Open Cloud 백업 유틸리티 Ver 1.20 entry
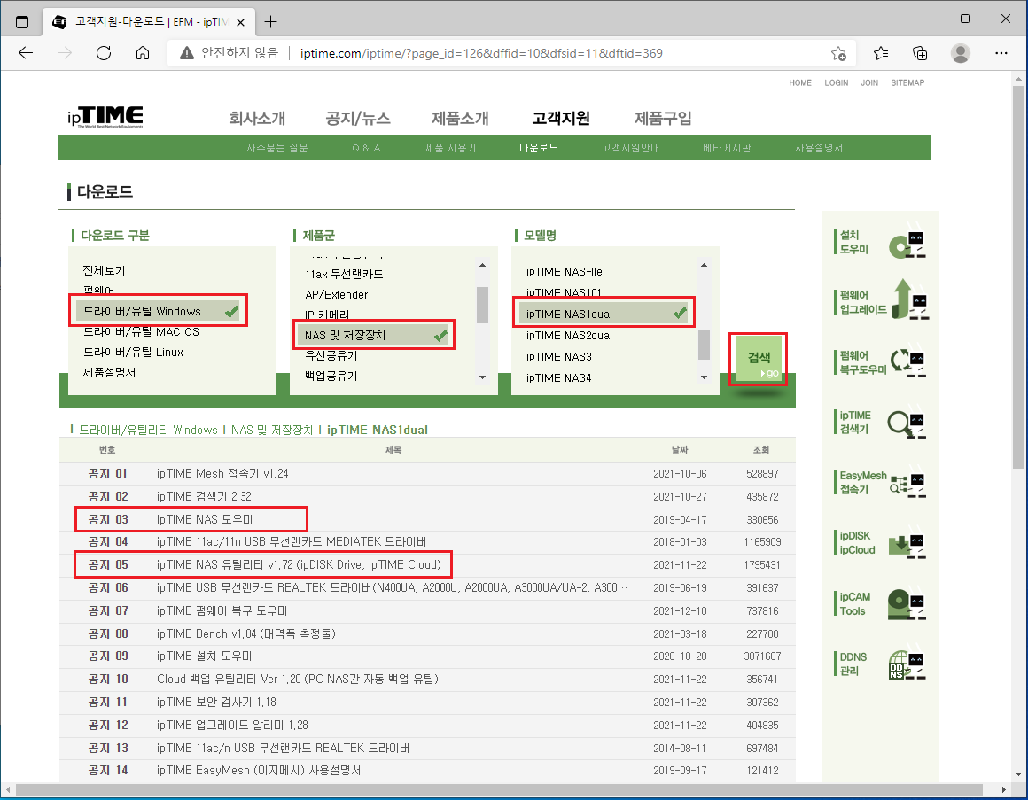Screen dimensions: 1028x800 (298, 679)
